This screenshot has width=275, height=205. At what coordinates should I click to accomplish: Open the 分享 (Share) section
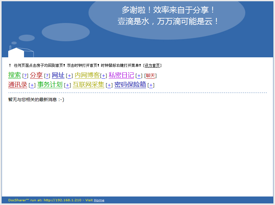(36, 75)
